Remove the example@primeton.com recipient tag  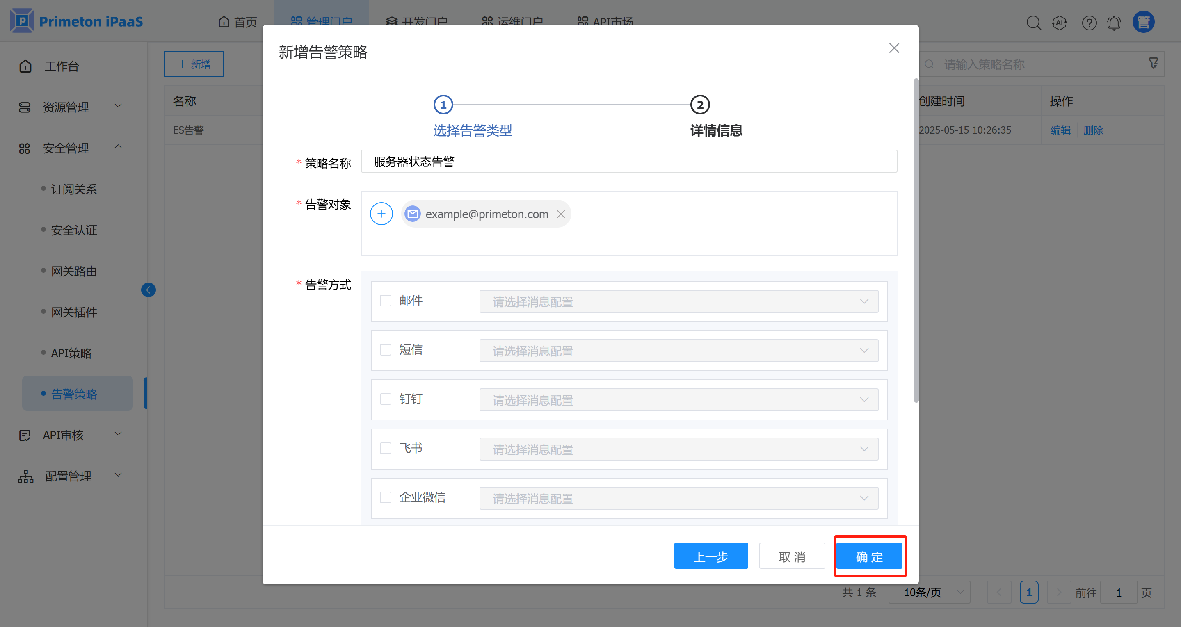tap(561, 214)
